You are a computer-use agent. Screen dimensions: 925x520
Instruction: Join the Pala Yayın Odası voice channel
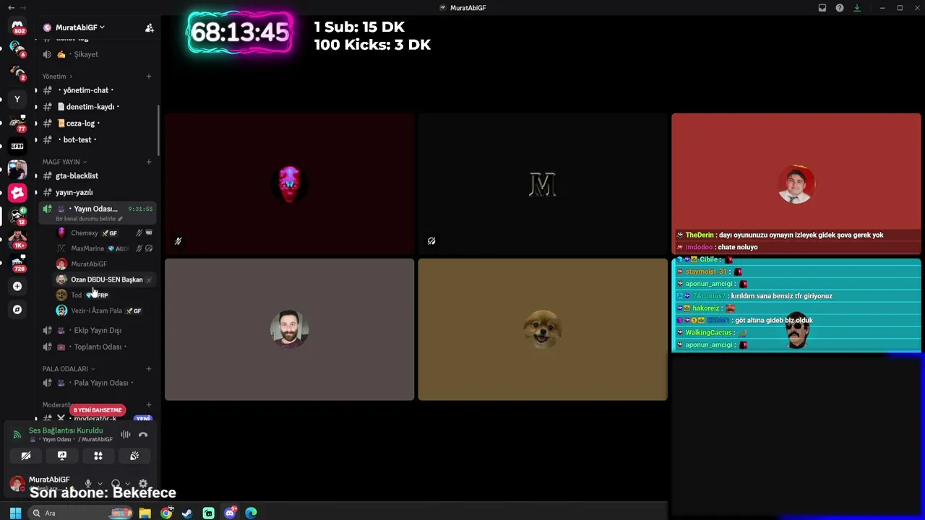pyautogui.click(x=97, y=383)
